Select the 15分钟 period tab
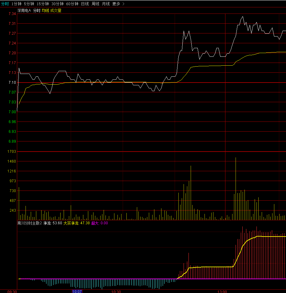Screen dimensions: 286x293 [43, 4]
